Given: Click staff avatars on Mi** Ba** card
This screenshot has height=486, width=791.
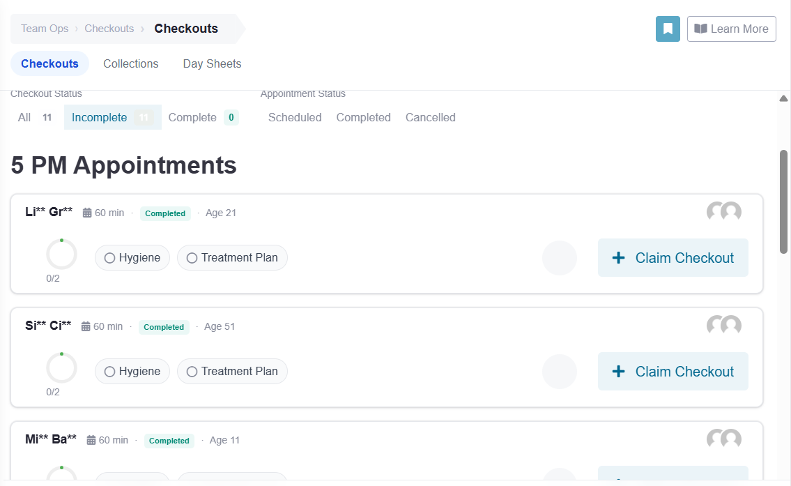Looking at the screenshot, I should pyautogui.click(x=724, y=439).
